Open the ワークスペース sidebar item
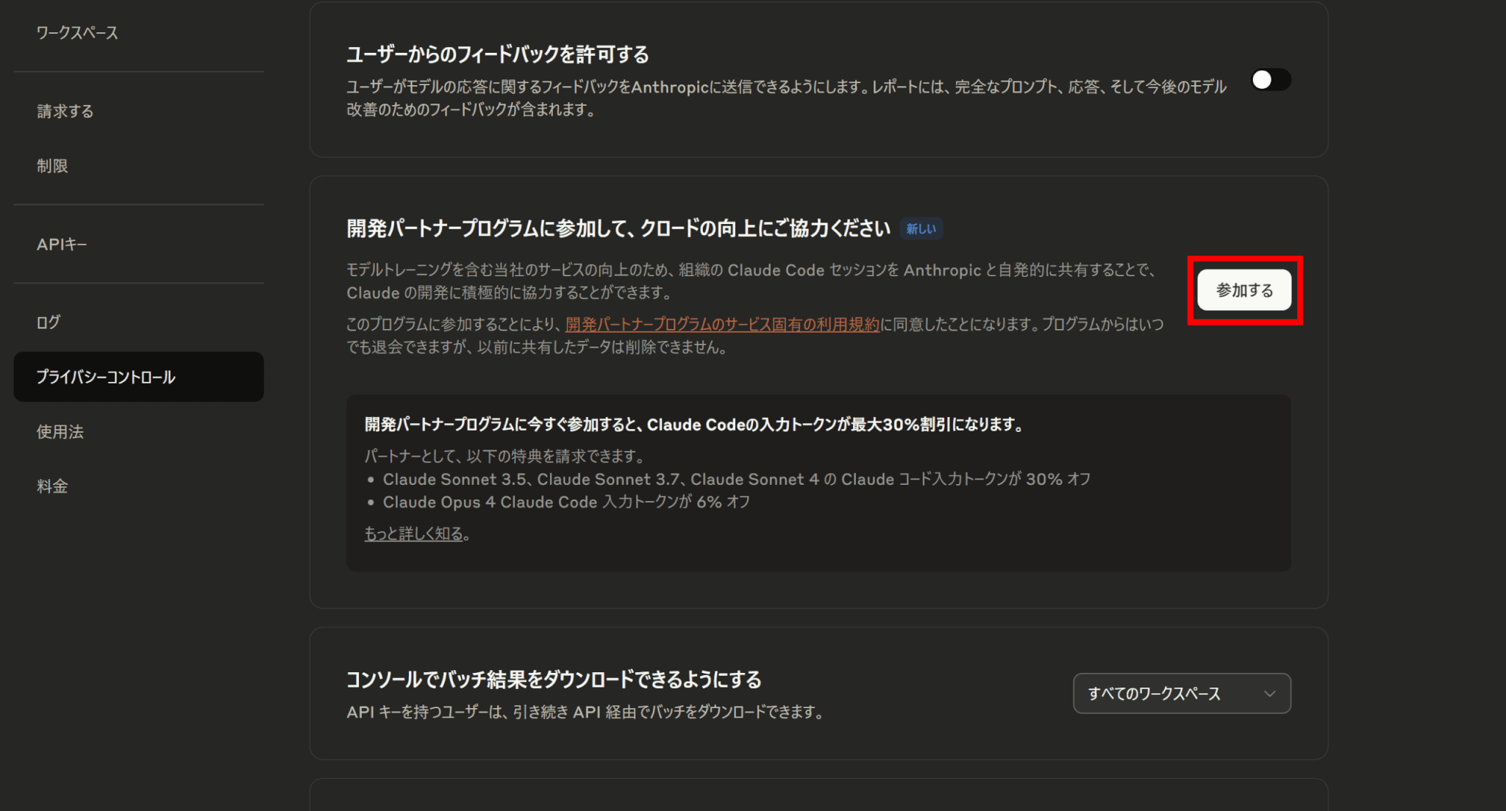 click(x=77, y=32)
